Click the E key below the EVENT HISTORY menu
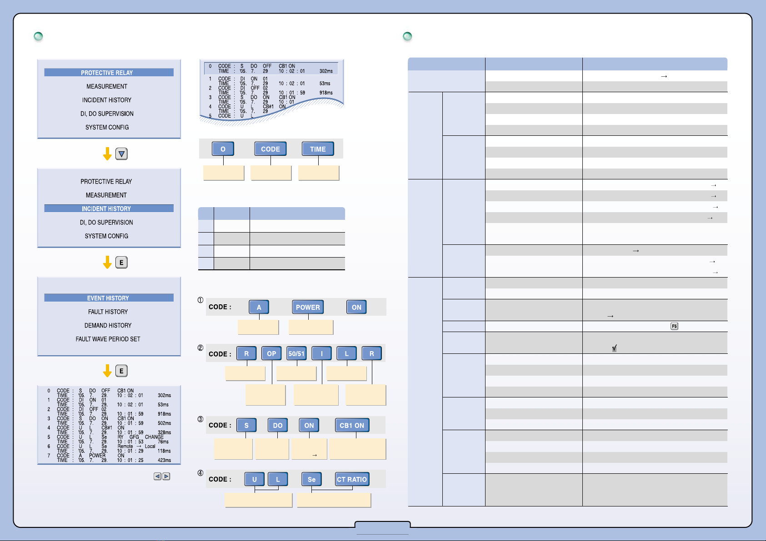Screen dimensions: 766x541 pyautogui.click(x=121, y=371)
